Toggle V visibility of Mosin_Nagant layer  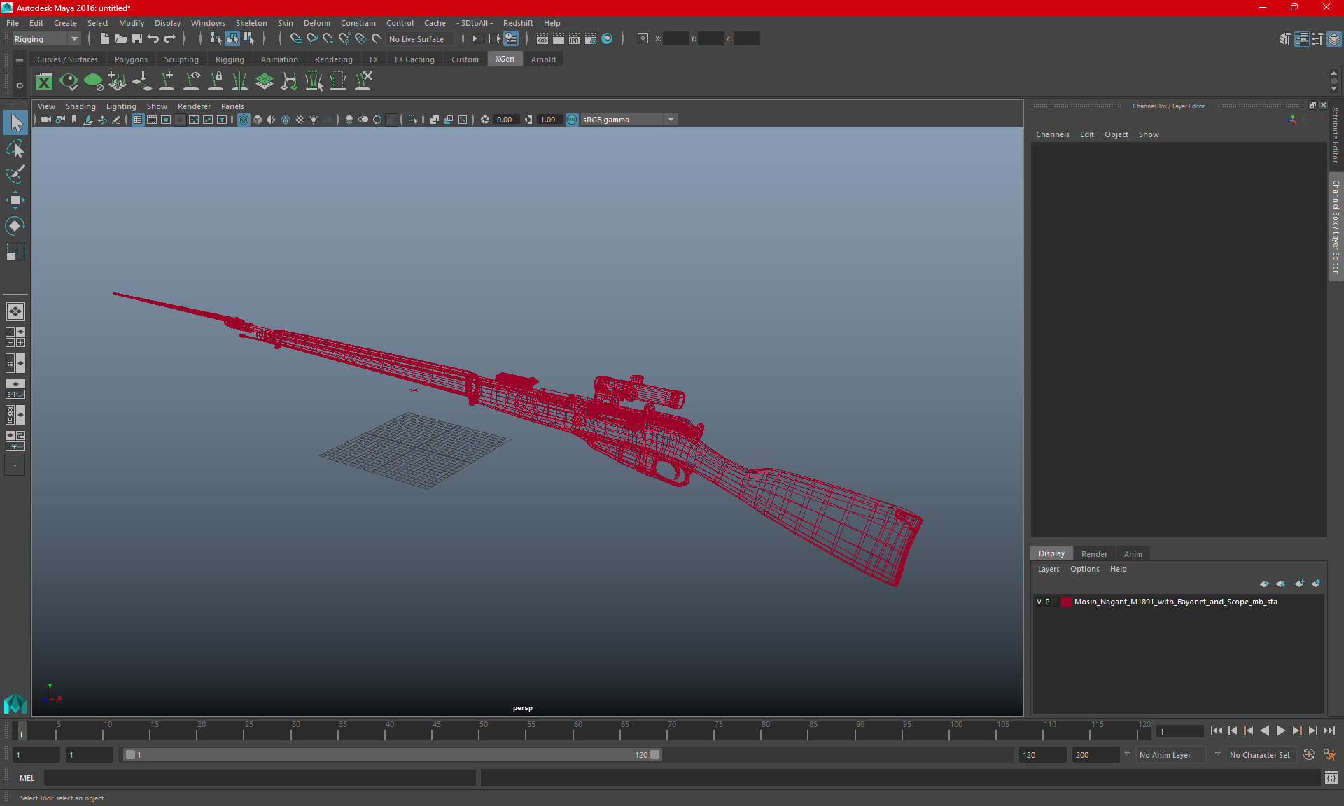point(1039,602)
